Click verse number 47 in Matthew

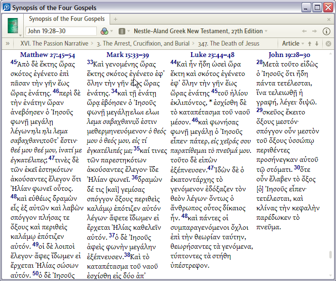[x=51, y=158]
